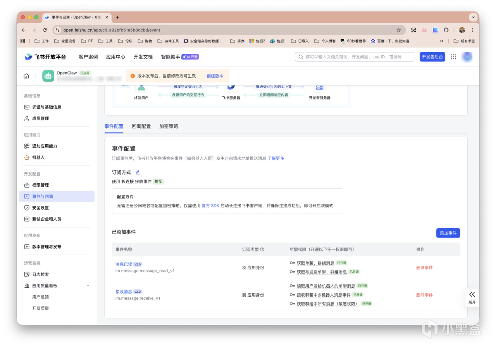
Task: Click the 创建版本 link in the banner
Action: (x=215, y=76)
